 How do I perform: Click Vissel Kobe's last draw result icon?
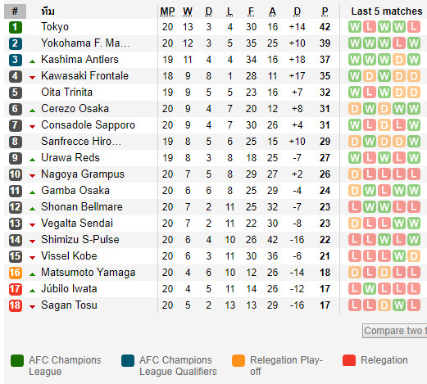(x=414, y=256)
